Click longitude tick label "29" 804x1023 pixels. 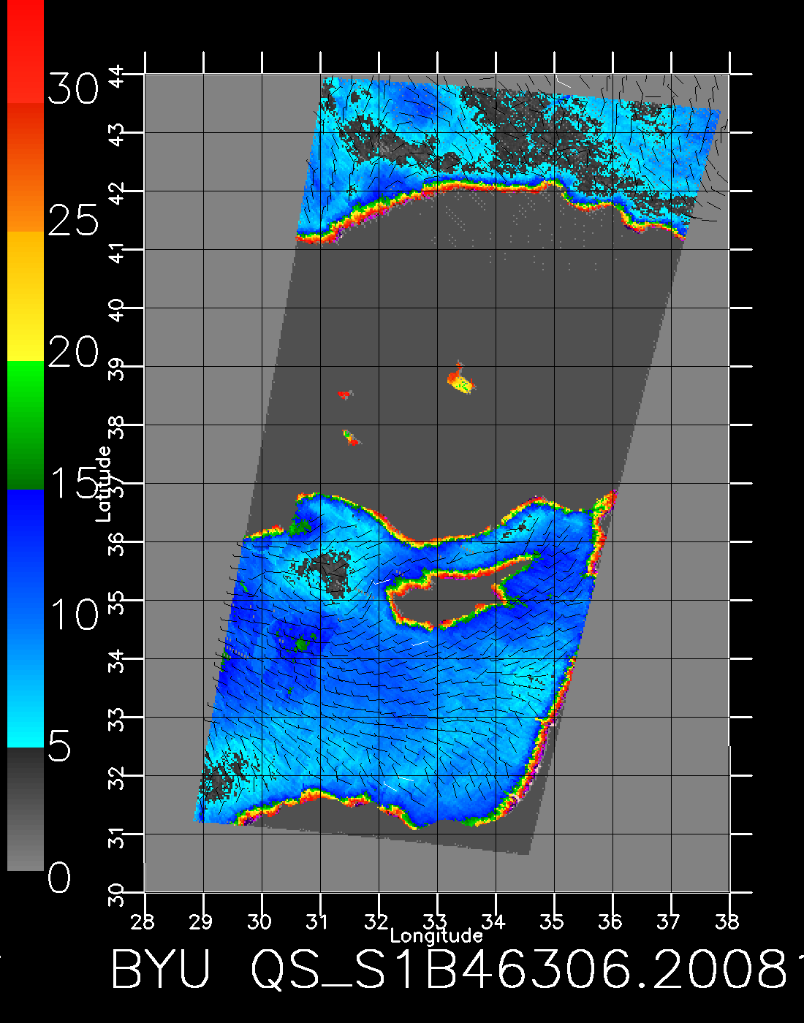(201, 921)
